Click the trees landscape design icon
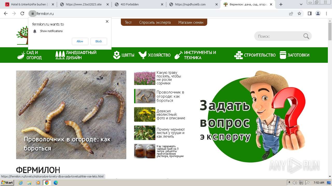Image resolution: width=332 pixels, height=186 pixels. coord(60,55)
